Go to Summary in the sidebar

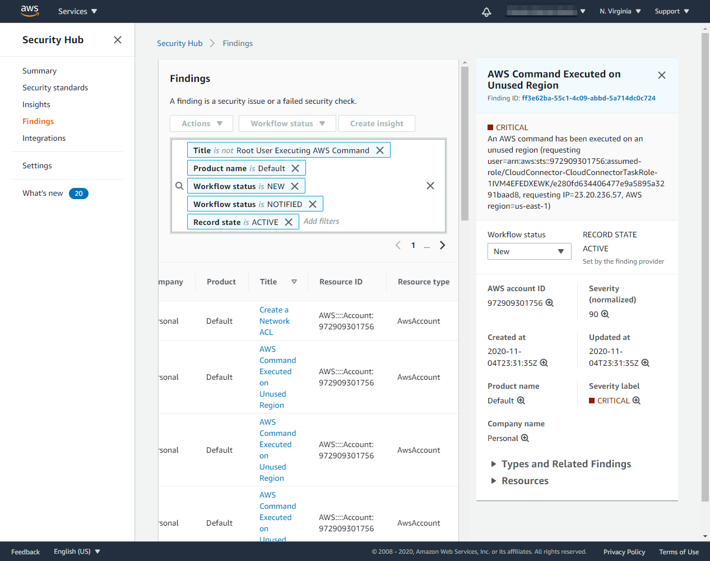click(x=39, y=71)
